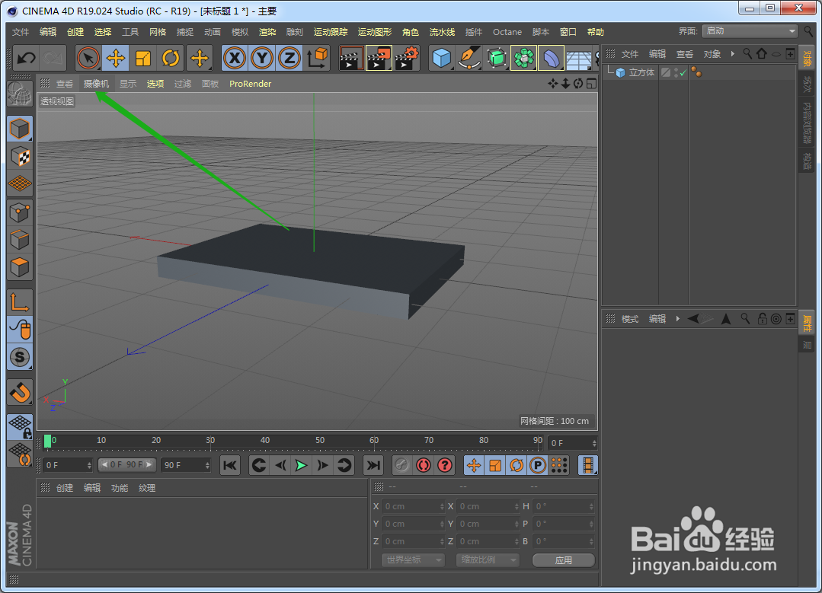The width and height of the screenshot is (822, 593).
Task: Open the 创建 menu in main menu bar
Action: (75, 32)
